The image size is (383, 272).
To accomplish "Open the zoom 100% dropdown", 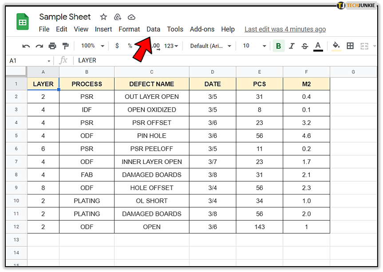I will (93, 46).
